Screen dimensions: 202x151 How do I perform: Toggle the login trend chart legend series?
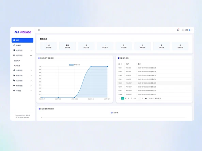pyautogui.click(x=72, y=65)
